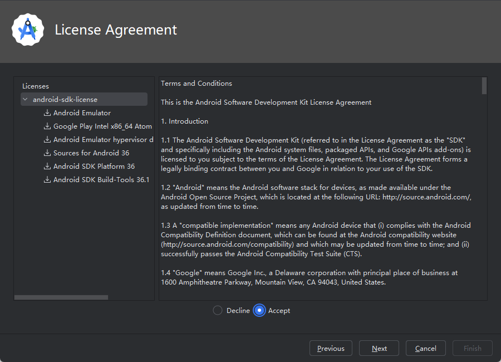Cancel the setup wizard
This screenshot has width=501, height=362.
tap(426, 348)
